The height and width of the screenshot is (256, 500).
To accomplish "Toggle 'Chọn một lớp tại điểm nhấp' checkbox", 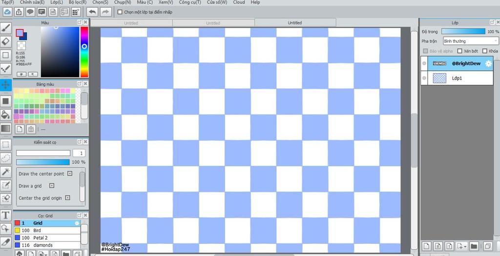I will point(120,12).
